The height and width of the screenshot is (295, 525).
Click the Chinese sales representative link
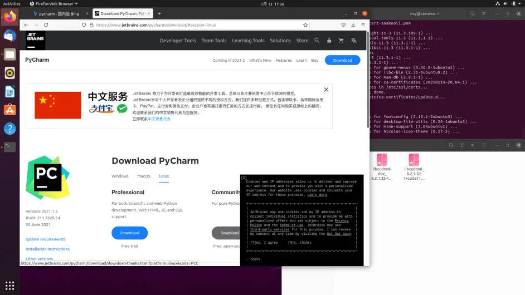pyautogui.click(x=159, y=119)
